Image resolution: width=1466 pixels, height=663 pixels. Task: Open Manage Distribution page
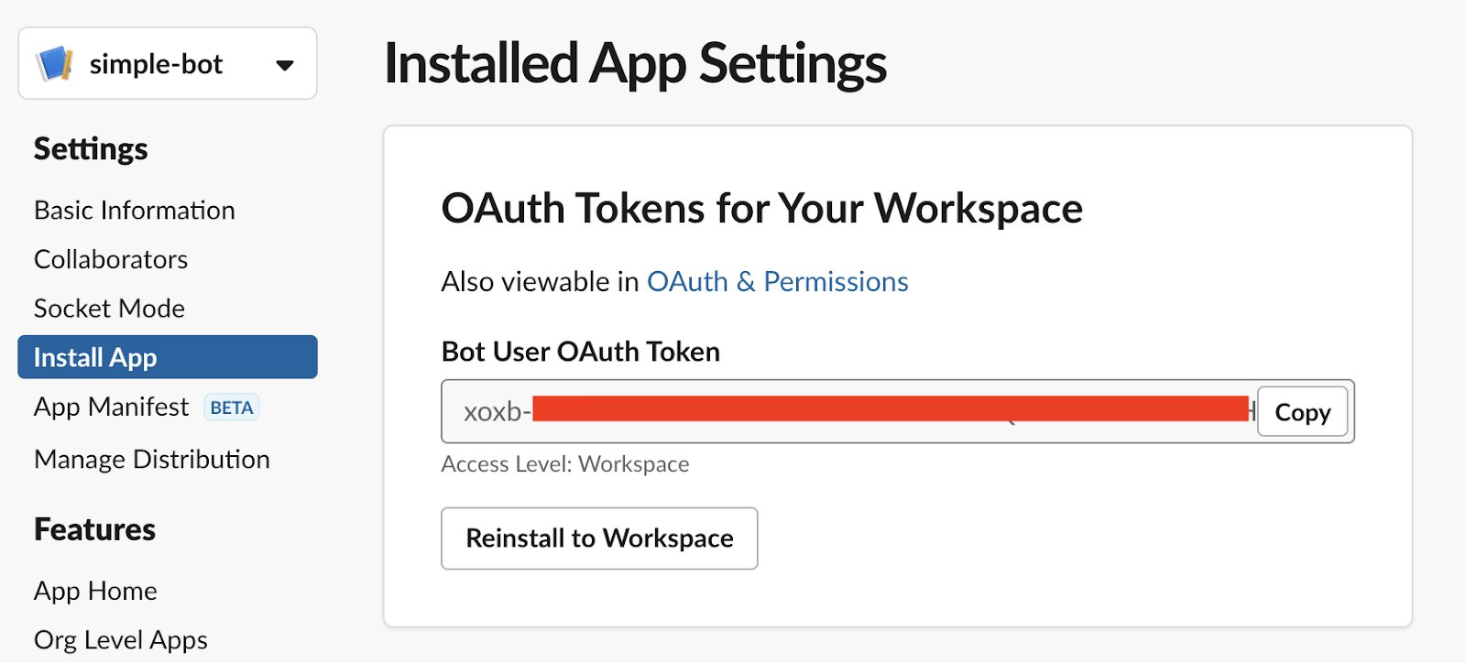tap(152, 459)
